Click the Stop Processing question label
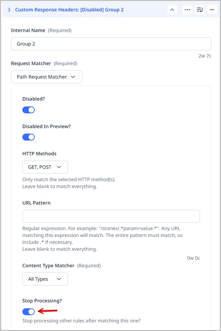 click(x=42, y=300)
